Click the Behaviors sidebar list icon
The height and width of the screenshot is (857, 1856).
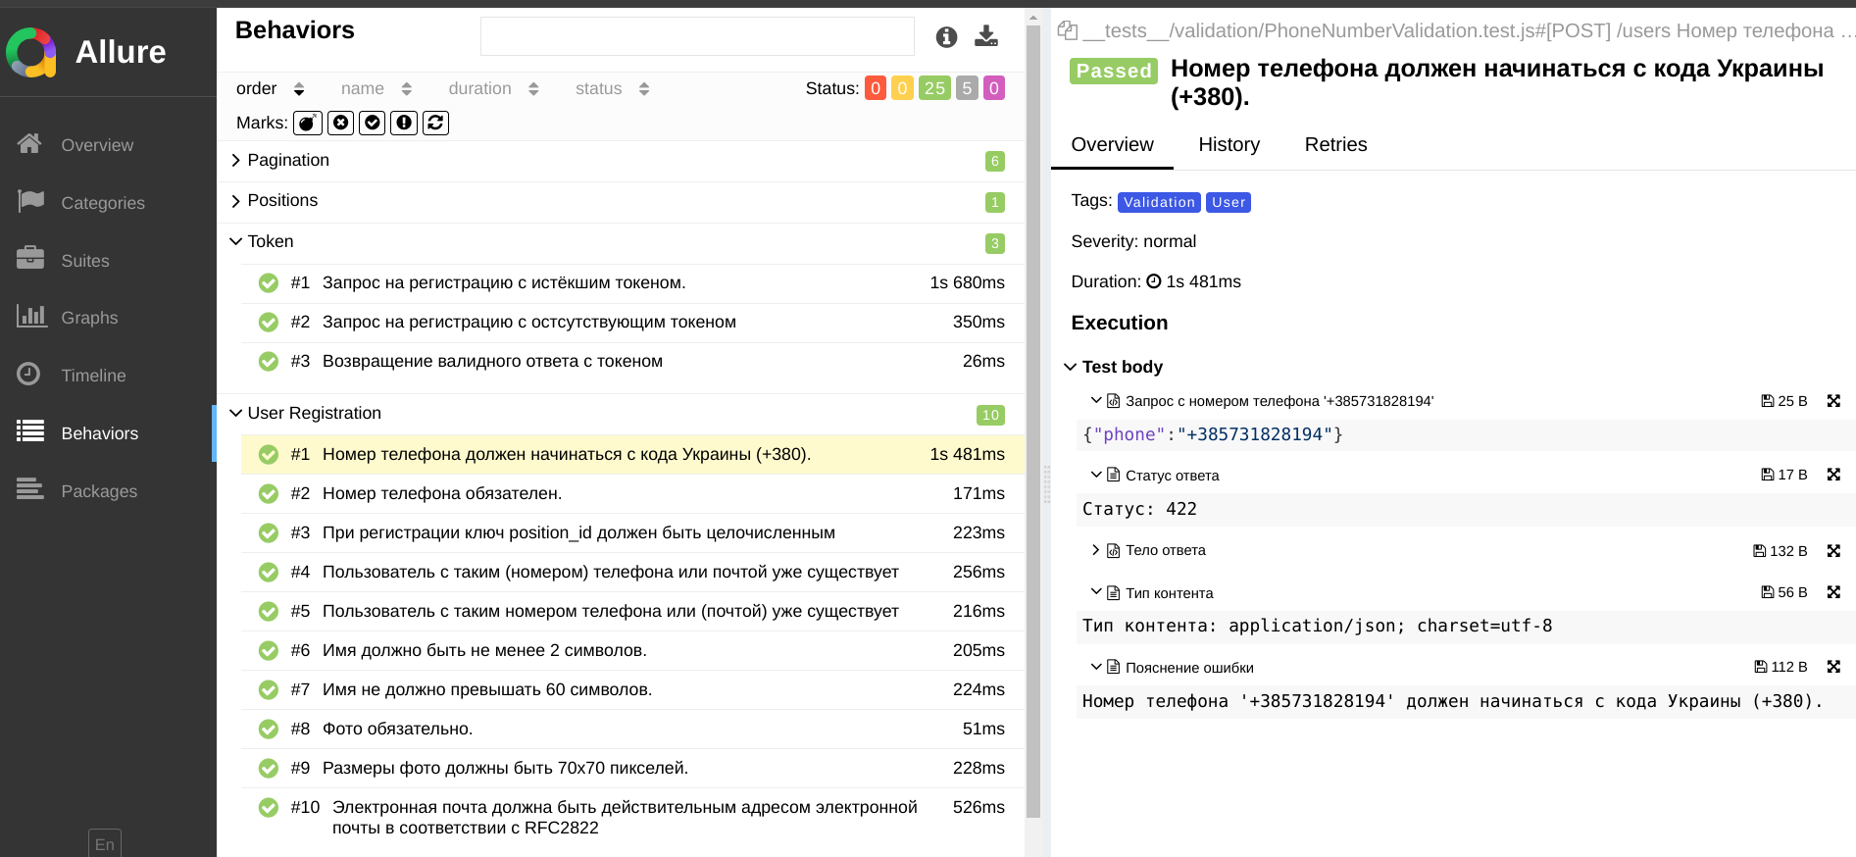tap(30, 431)
